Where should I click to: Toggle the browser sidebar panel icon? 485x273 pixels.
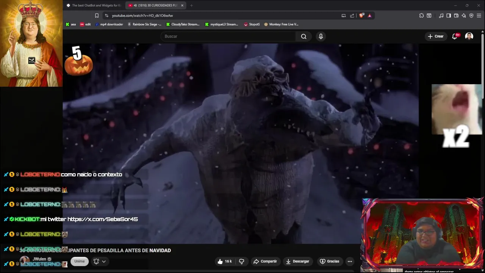[449, 16]
